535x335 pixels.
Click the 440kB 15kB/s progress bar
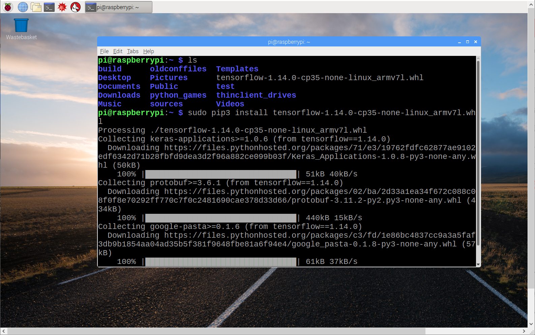221,218
